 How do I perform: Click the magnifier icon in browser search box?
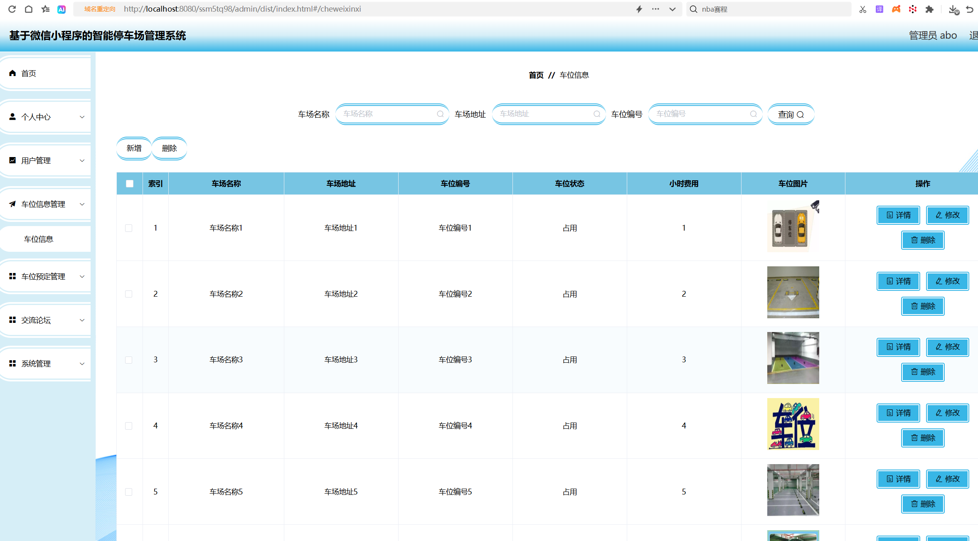pyautogui.click(x=693, y=9)
